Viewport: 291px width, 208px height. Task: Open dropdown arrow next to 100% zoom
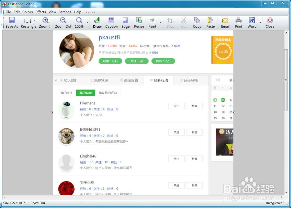pos(87,23)
